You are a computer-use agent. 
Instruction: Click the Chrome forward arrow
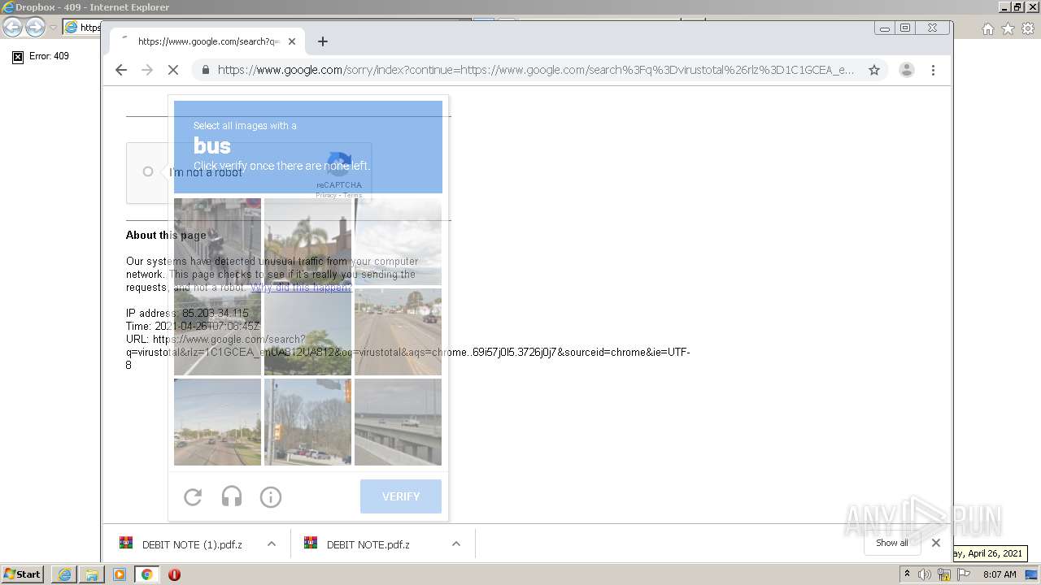(x=147, y=70)
